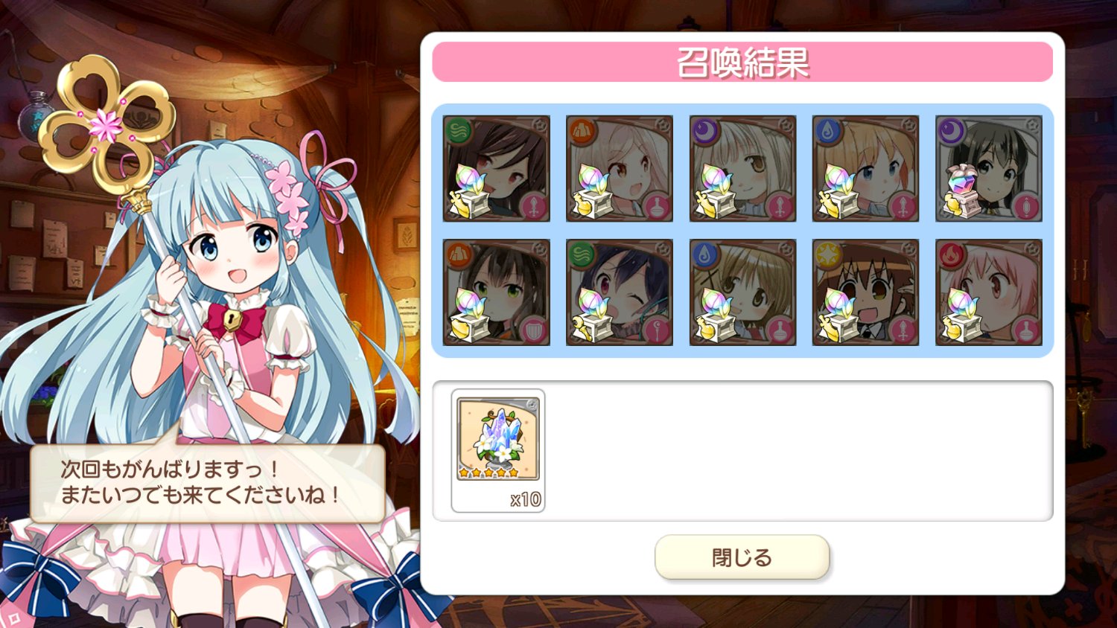1117x628 pixels.
Task: Tap the speech bubble with 次回もがんばりますっ text
Action: [208, 481]
